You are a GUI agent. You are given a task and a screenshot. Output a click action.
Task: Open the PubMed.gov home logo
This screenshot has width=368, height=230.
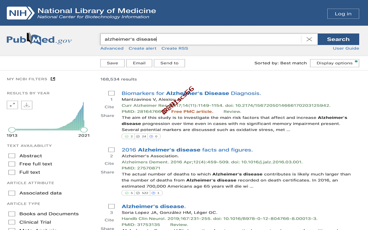pos(39,39)
